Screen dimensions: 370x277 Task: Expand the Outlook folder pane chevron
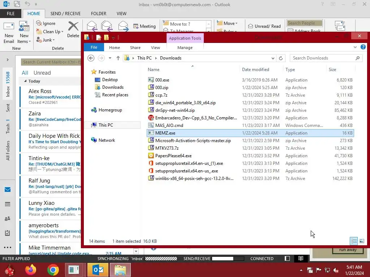click(8, 60)
